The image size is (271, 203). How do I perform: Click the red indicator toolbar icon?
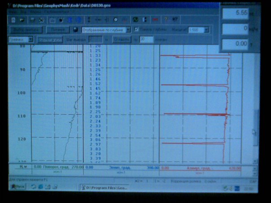pyautogui.click(x=155, y=20)
